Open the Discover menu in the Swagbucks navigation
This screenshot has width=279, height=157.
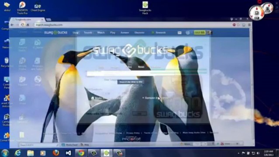pyautogui.click(x=139, y=33)
